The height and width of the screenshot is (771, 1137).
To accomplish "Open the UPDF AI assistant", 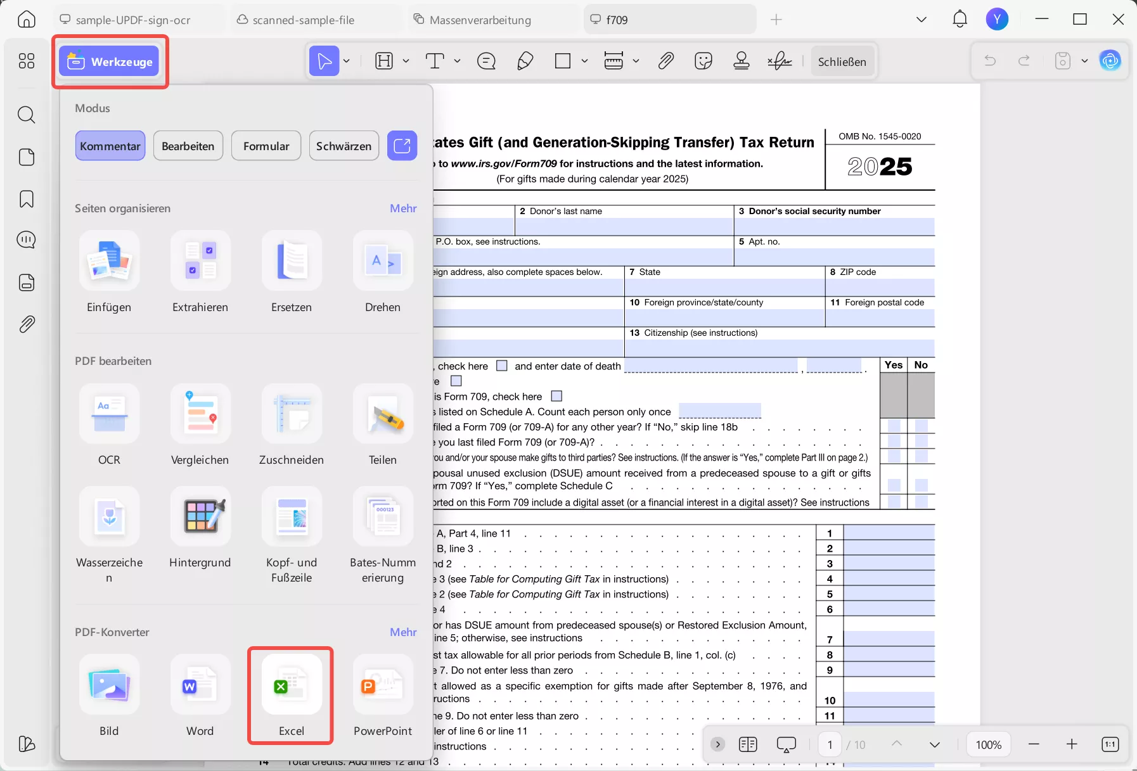I will (1110, 61).
